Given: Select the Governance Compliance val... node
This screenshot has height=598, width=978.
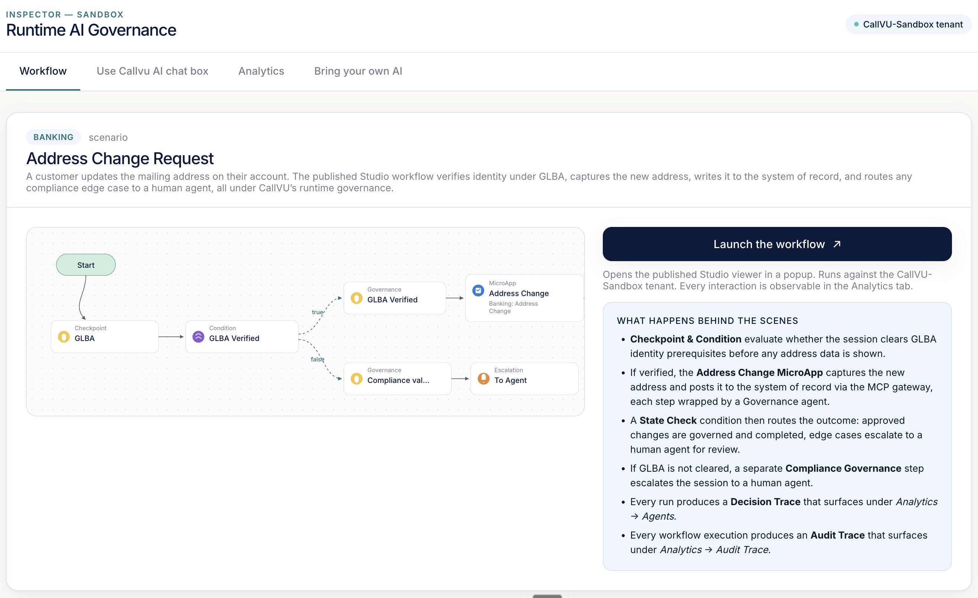Looking at the screenshot, I should pyautogui.click(x=397, y=379).
